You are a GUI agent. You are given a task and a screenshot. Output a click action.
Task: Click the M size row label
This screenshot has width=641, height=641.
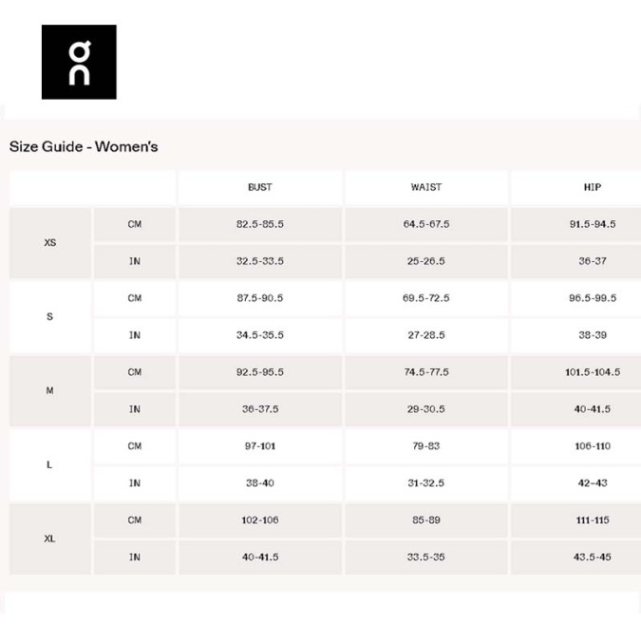point(50,390)
